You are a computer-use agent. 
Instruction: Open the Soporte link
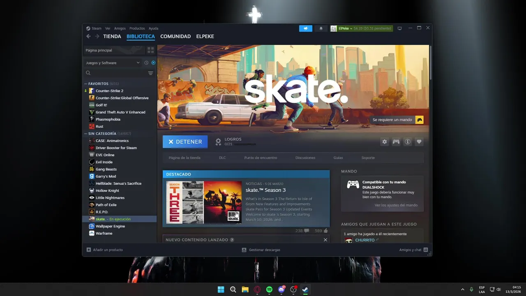pyautogui.click(x=368, y=158)
